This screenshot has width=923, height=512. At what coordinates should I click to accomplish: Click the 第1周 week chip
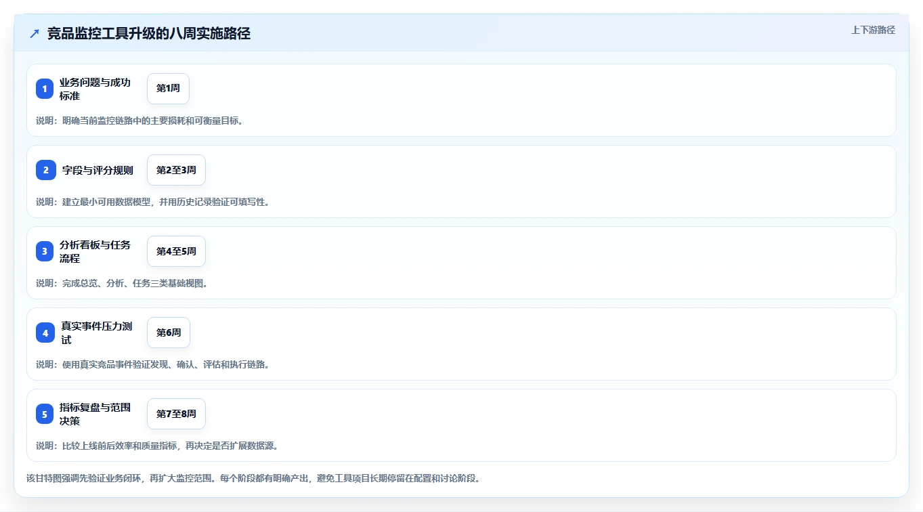coord(168,89)
